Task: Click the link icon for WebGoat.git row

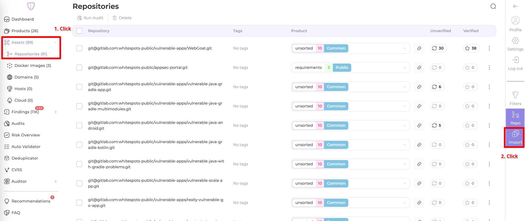Action: click(419, 48)
